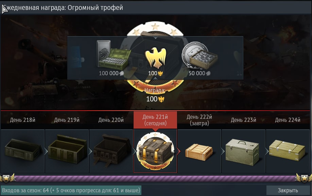Screen dimensions: 312x196
Task: Click the right winged star badge
Action: 304,178
